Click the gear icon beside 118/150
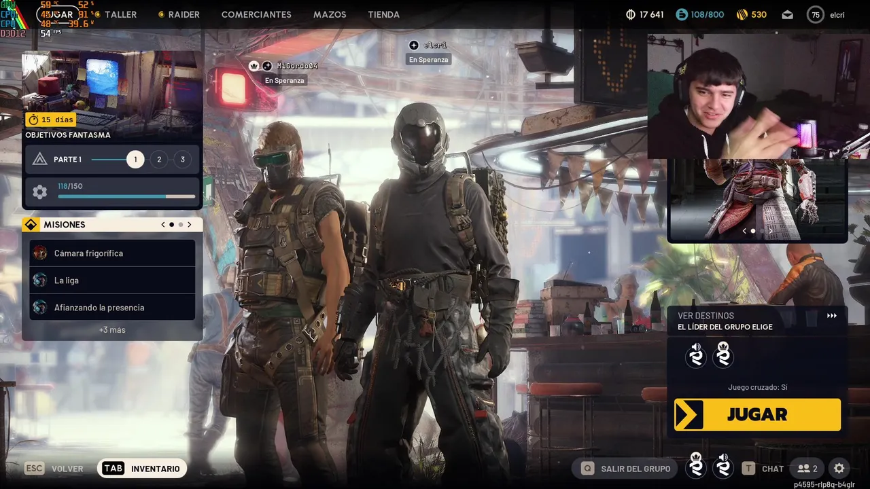The image size is (870, 489). 40,192
